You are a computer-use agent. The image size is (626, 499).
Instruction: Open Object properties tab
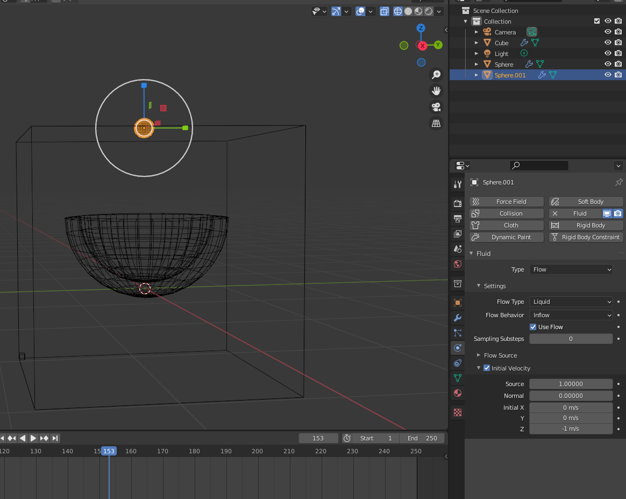(x=458, y=303)
